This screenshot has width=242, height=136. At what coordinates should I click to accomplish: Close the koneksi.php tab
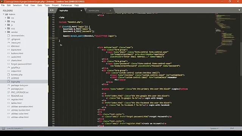[110, 11]
